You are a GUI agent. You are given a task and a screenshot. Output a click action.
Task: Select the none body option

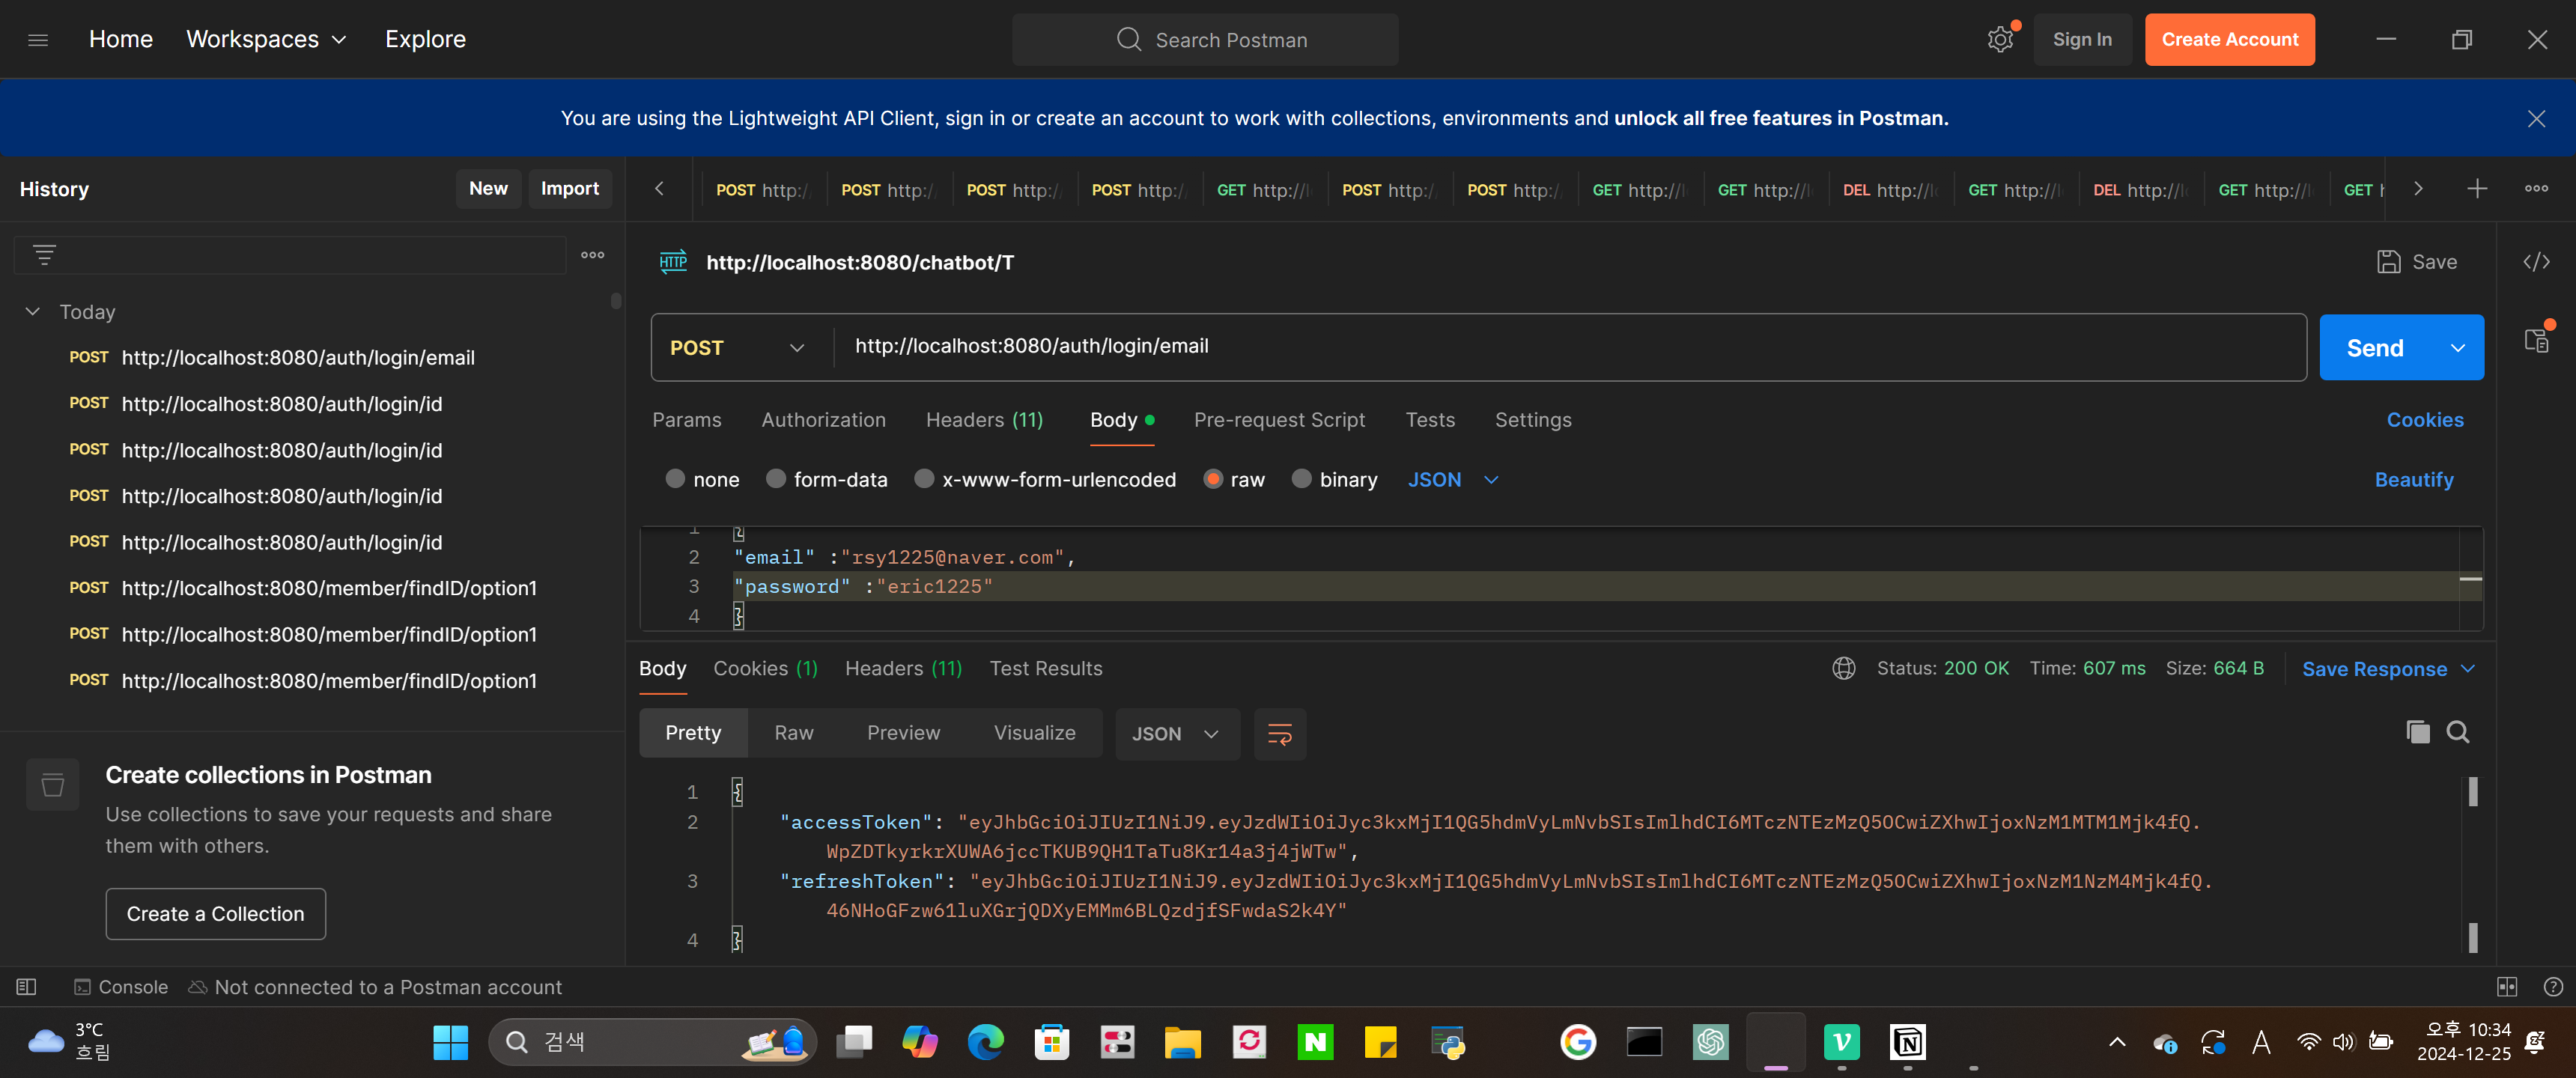(702, 480)
